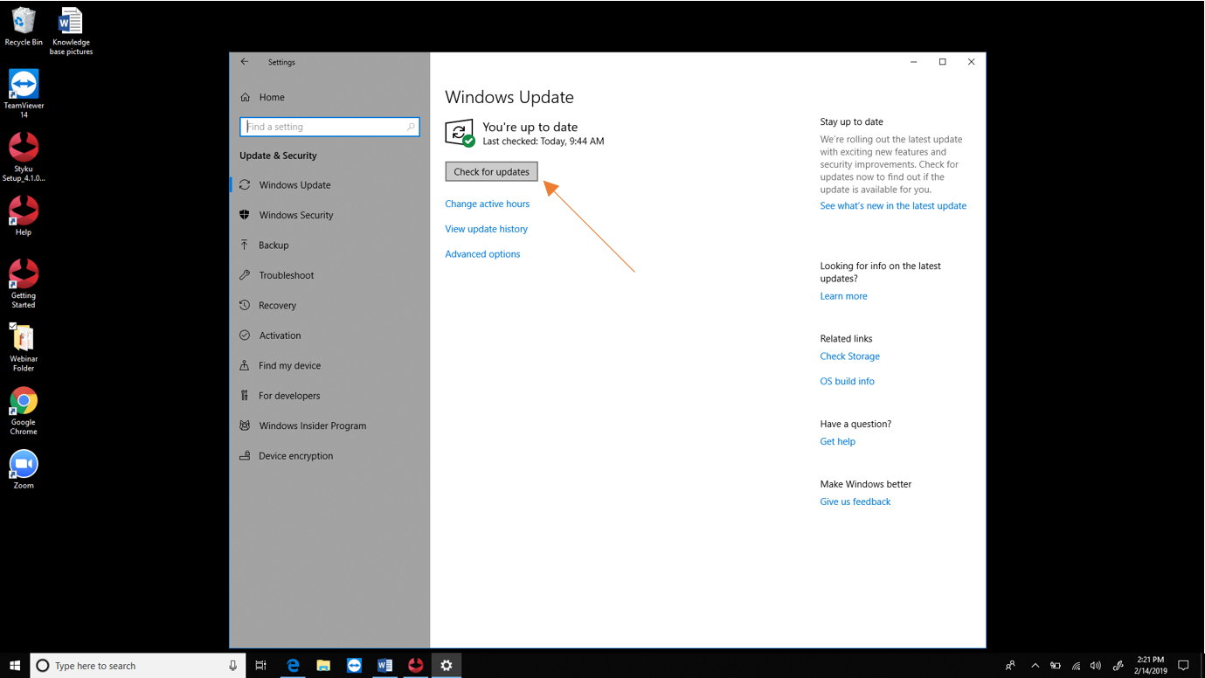Open Change active hours link
The height and width of the screenshot is (678, 1205).
click(x=487, y=204)
